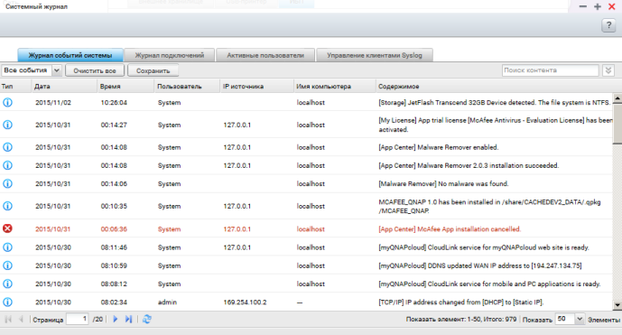This screenshot has height=335, width=622.
Task: Click scrollbar down arrow of log list
Action: 617,305
